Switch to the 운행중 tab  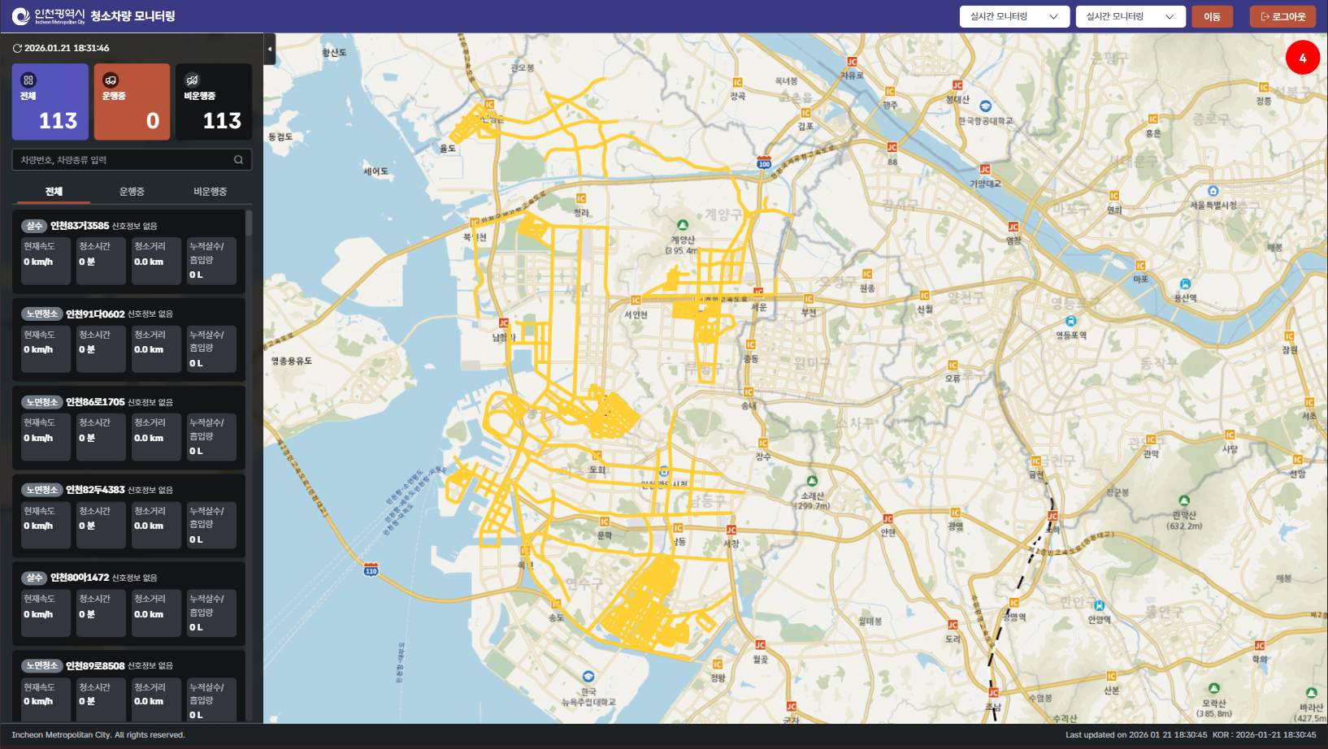132,192
